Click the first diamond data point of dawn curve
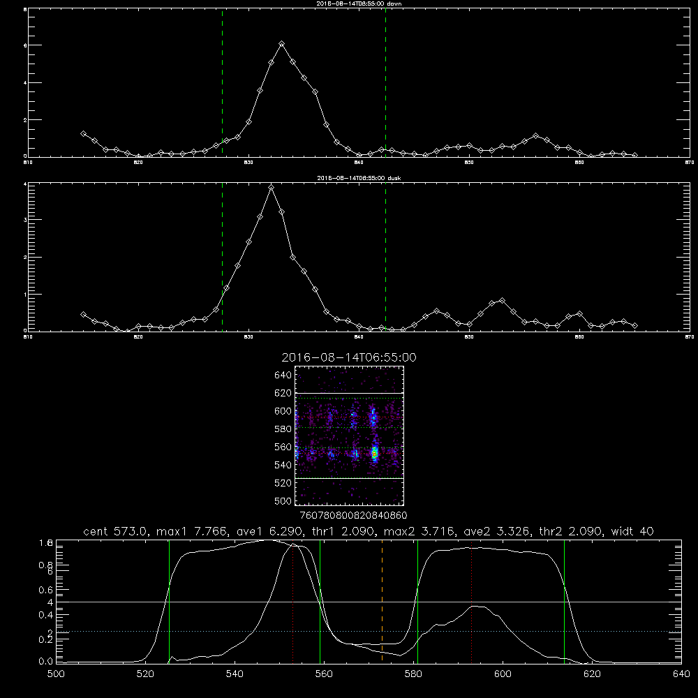The height and width of the screenshot is (698, 698). coord(83,133)
